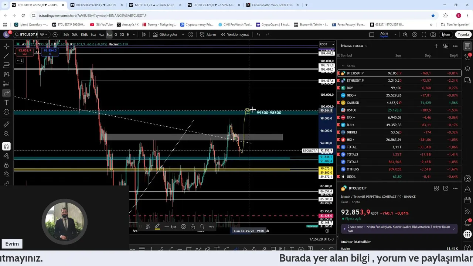Open the Göstergeler indicators menu
This screenshot has height=266, width=473.
pyautogui.click(x=165, y=34)
